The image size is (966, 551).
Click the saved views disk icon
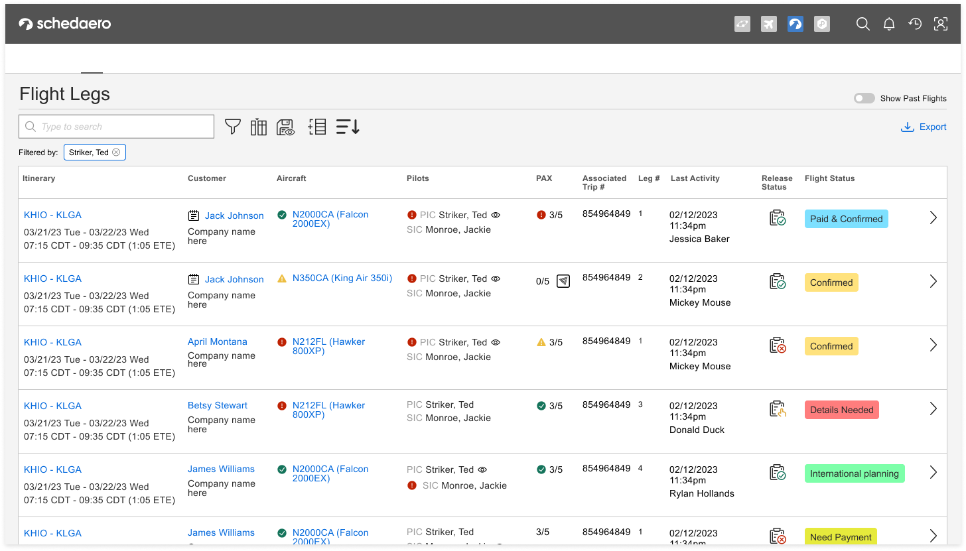(285, 127)
